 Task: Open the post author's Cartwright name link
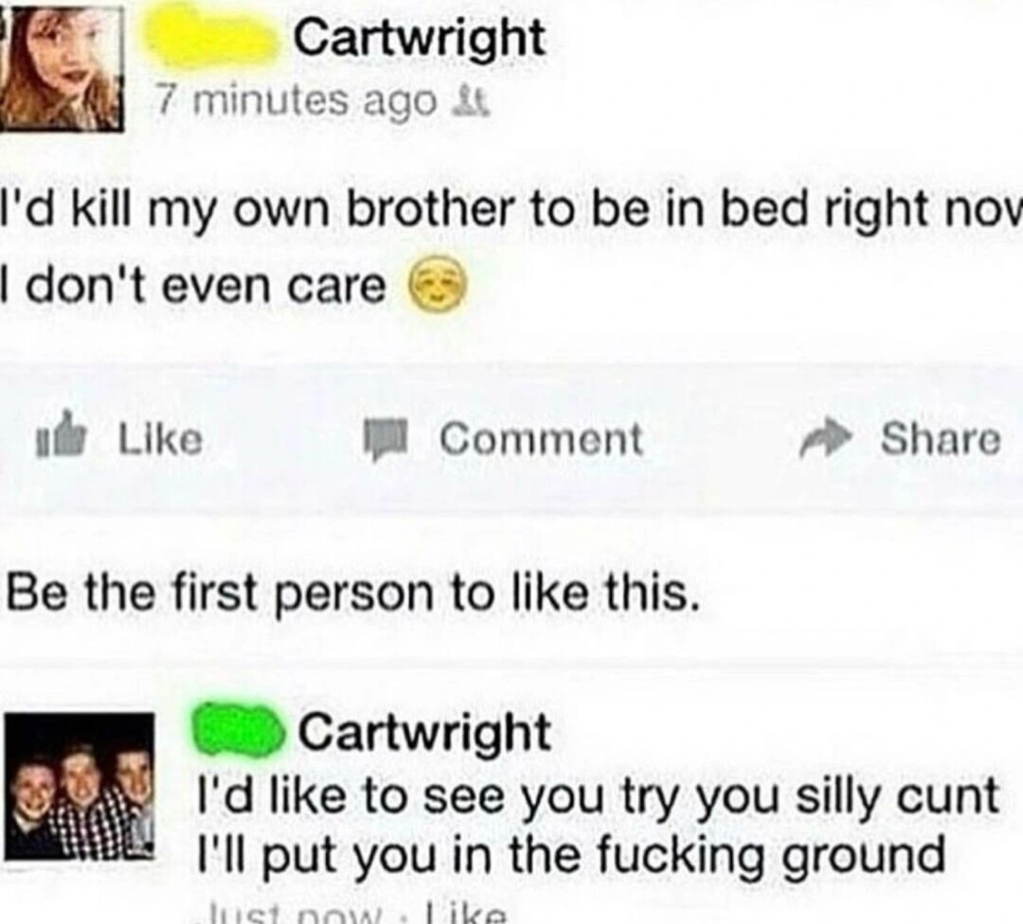pos(419,39)
